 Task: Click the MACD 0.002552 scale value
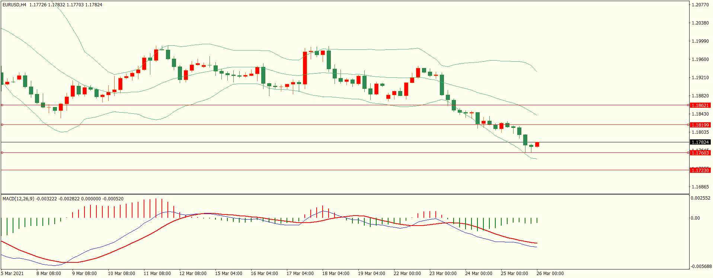click(x=701, y=198)
